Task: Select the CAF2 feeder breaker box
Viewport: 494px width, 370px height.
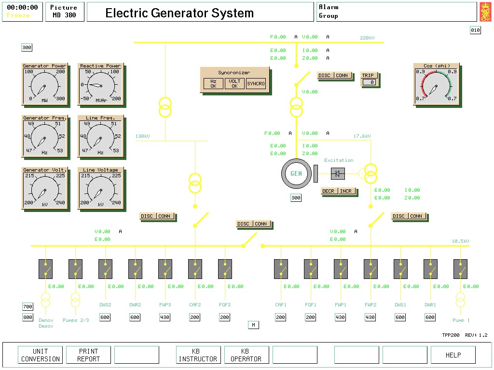Action: click(x=195, y=269)
